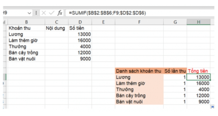This screenshot has height=116, width=218.
Task: Select 'Lương' in the orange summary list
Action: tap(139, 77)
